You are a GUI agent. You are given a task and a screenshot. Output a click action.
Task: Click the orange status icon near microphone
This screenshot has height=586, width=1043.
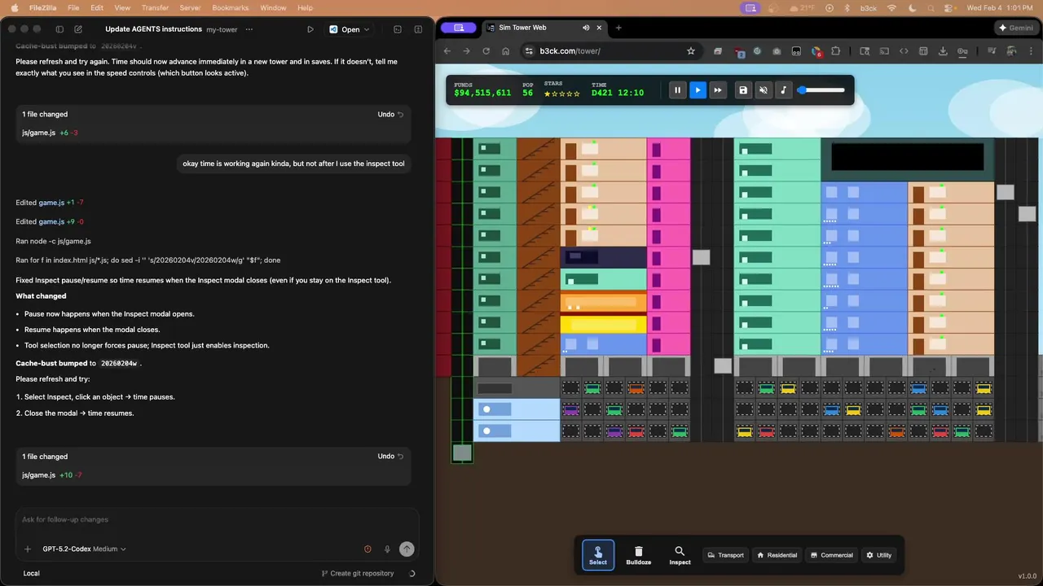pyautogui.click(x=367, y=549)
